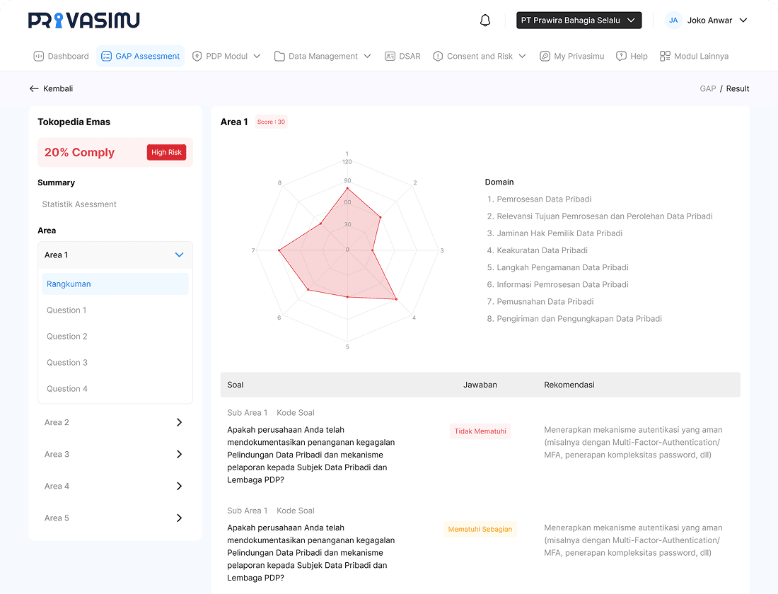Open the Statistik Asessment summary link

point(79,204)
